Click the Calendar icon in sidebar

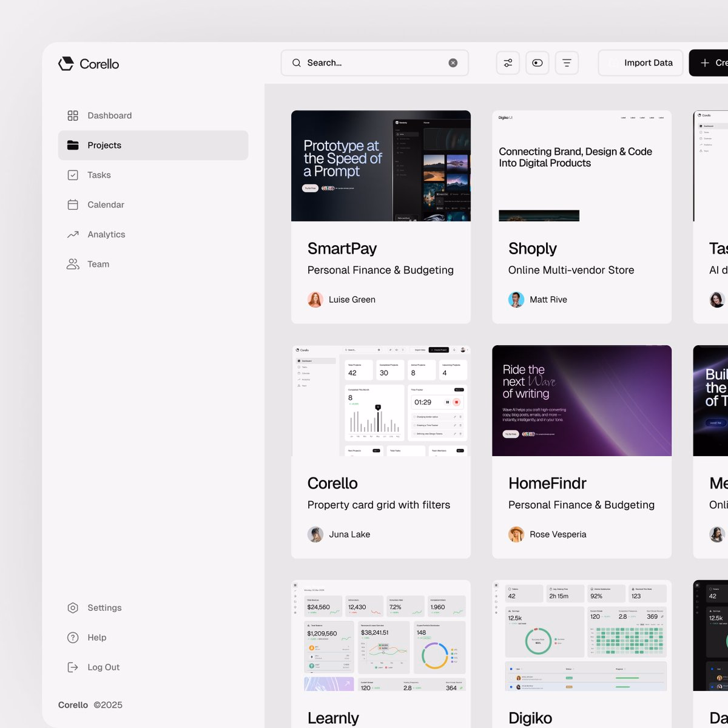click(73, 204)
